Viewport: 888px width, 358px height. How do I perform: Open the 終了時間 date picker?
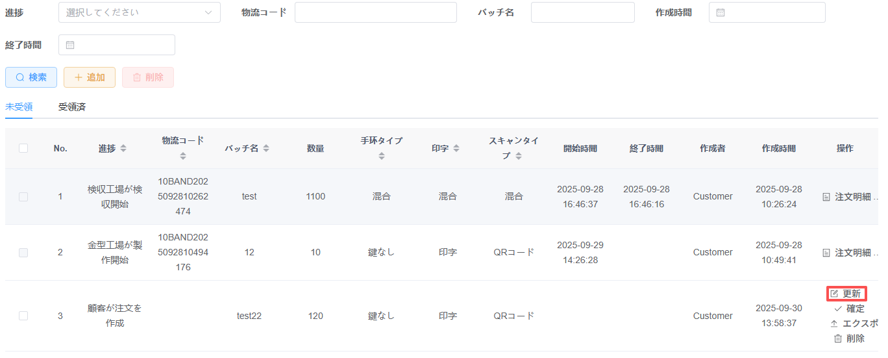tap(117, 45)
